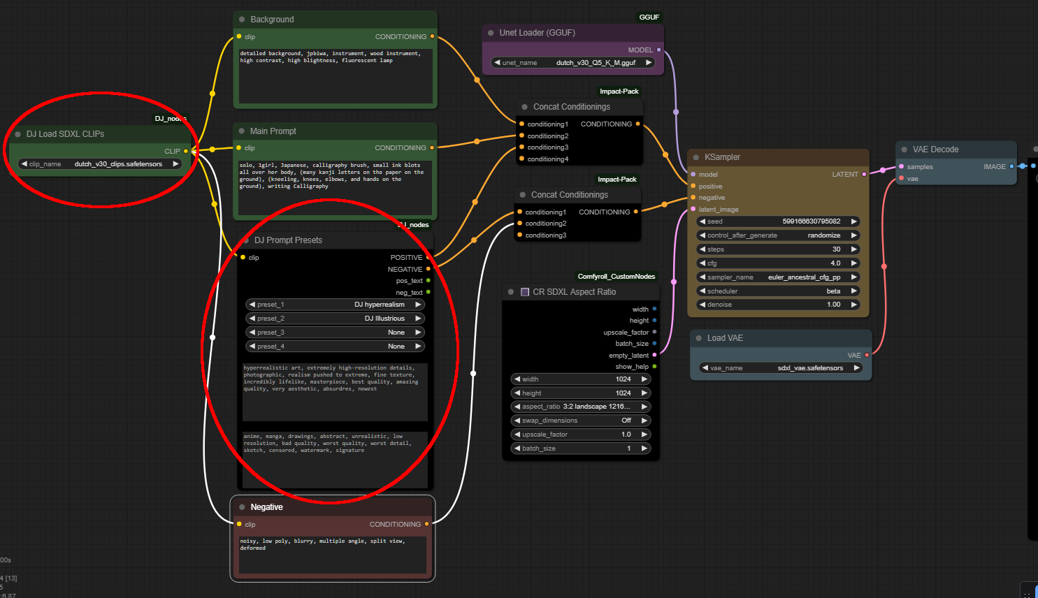Open the preset_4 selector
The width and height of the screenshot is (1038, 598).
click(x=336, y=347)
